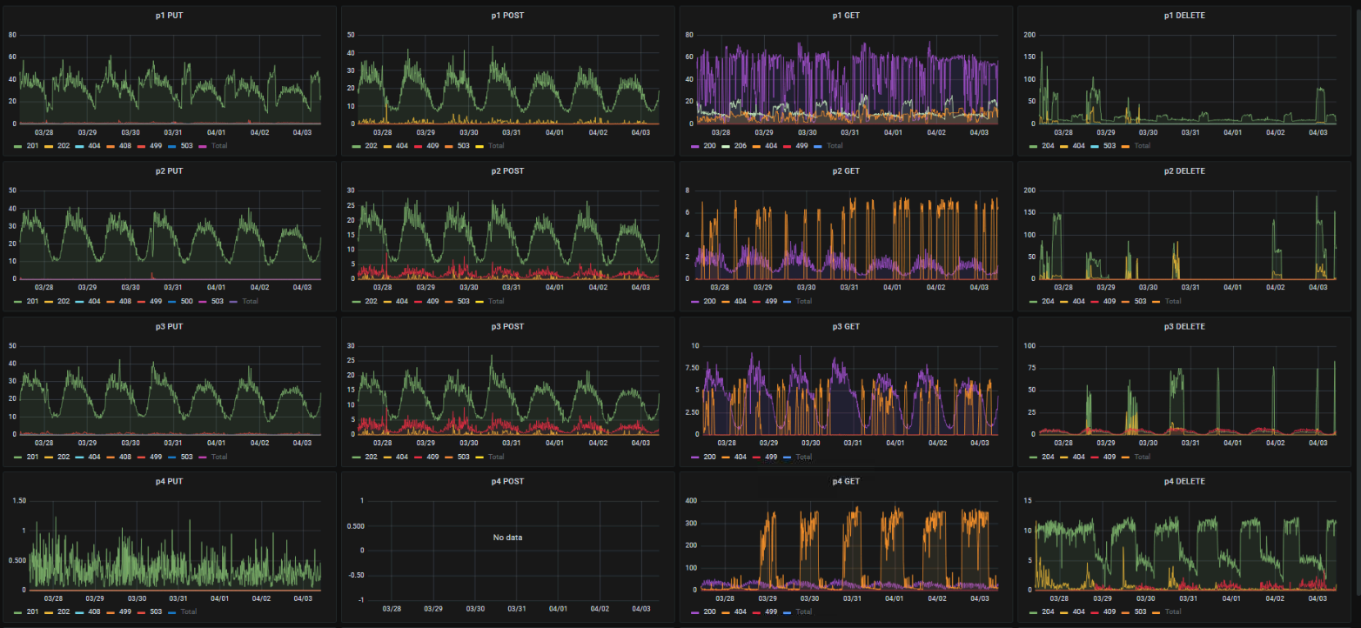Viewport: 1361px width, 628px height.
Task: Toggle the 500 series in p2 PUT legend
Action: (186, 301)
